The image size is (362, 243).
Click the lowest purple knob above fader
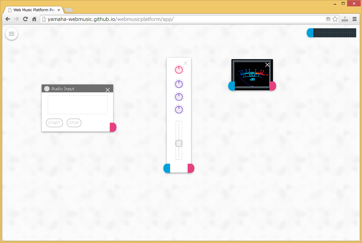pos(179,110)
